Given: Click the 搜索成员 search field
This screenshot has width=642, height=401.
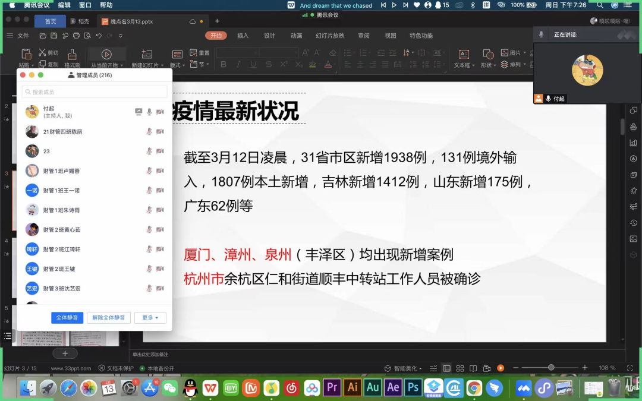Looking at the screenshot, I should click(x=95, y=92).
